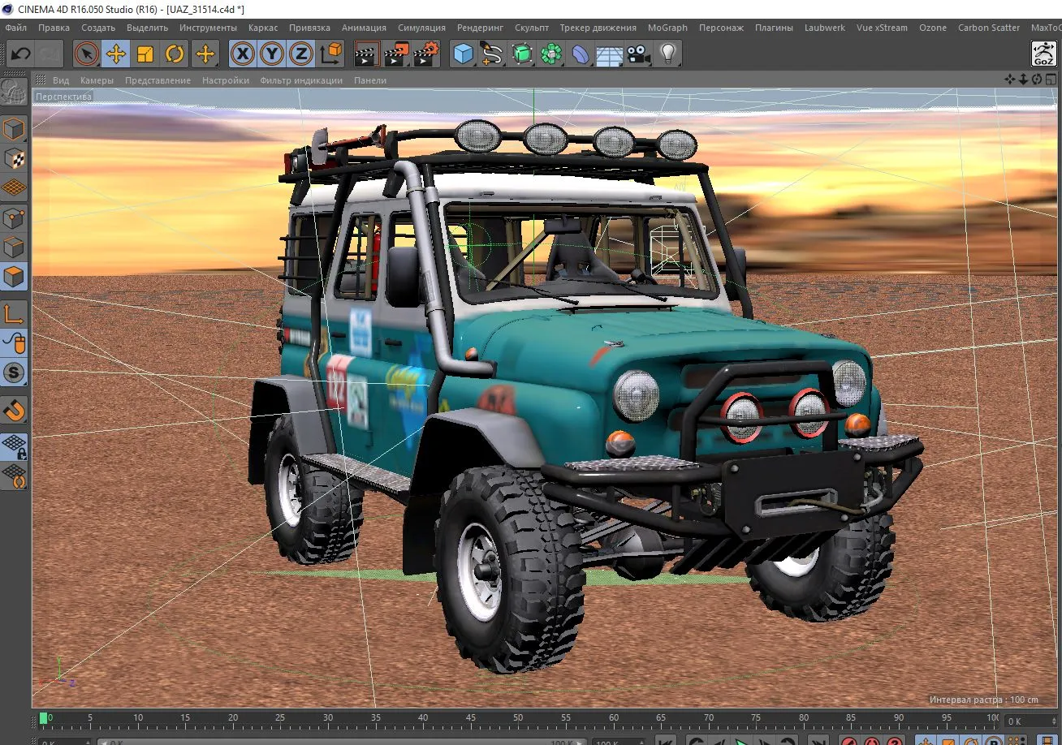Toggle Tweak mode mouse icon
Viewport: 1062px width, 745px height.
[x=15, y=343]
